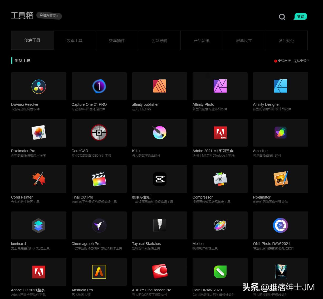Open the 奇迹秀首页 link
The image size is (323, 299).
49,16
